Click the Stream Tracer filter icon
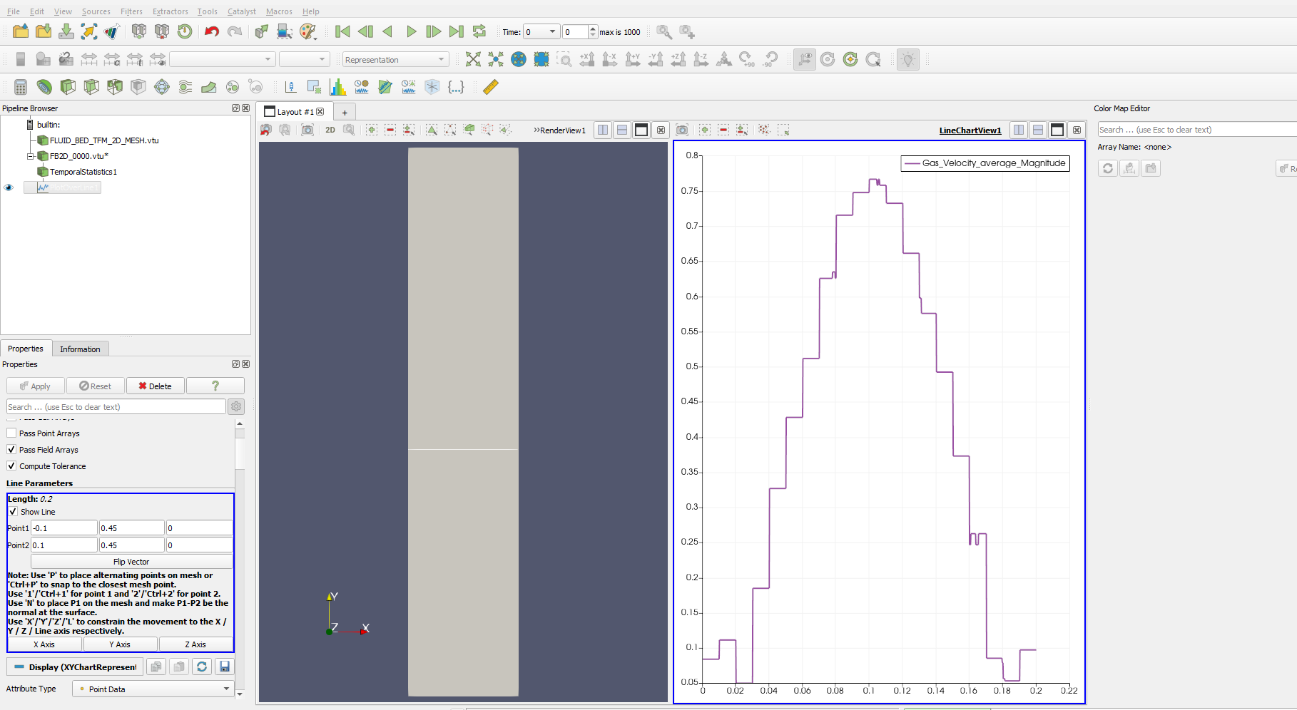1297x710 pixels. pos(185,87)
